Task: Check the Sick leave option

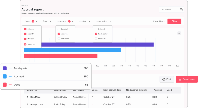Action: [59, 38]
